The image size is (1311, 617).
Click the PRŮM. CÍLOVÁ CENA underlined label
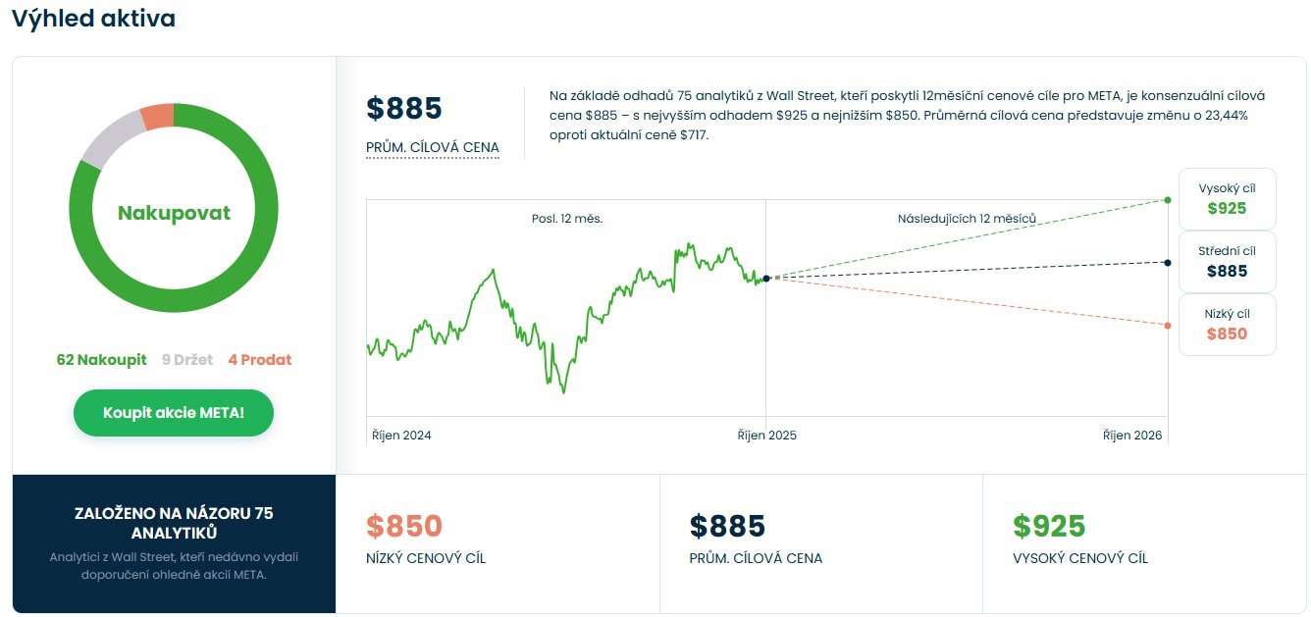point(433,148)
